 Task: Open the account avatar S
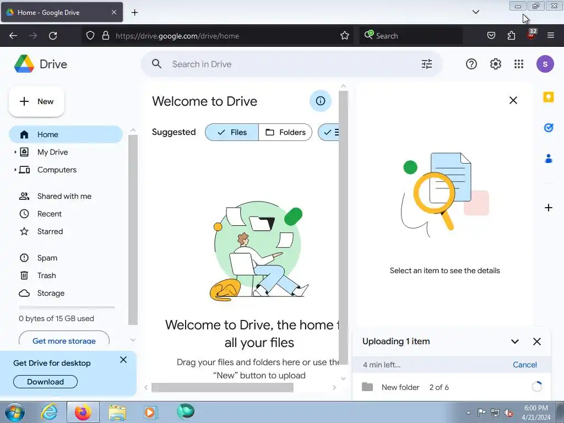click(x=545, y=64)
